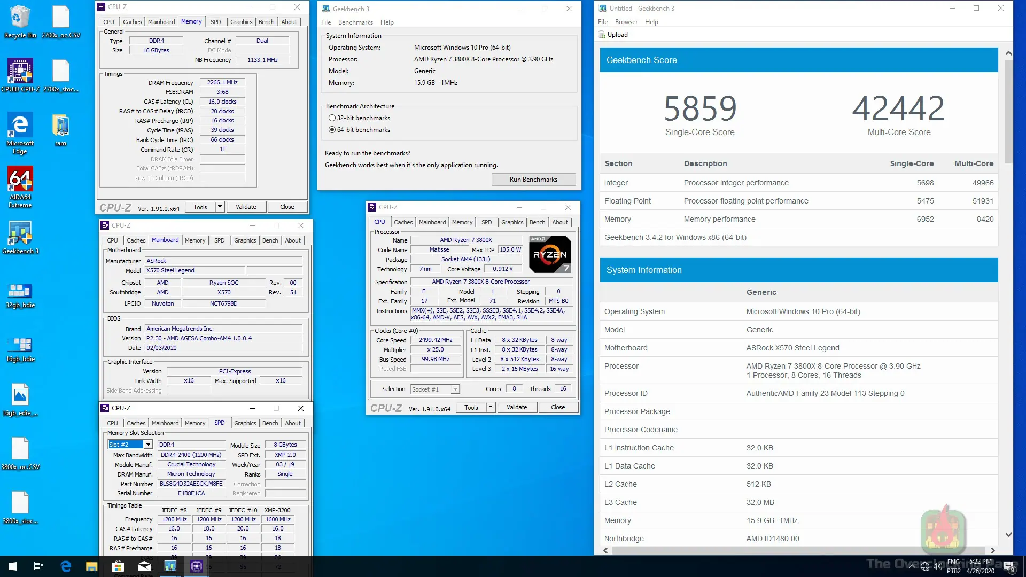Click the ENG PTB2 language indicator
Image resolution: width=1026 pixels, height=577 pixels.
click(x=954, y=566)
